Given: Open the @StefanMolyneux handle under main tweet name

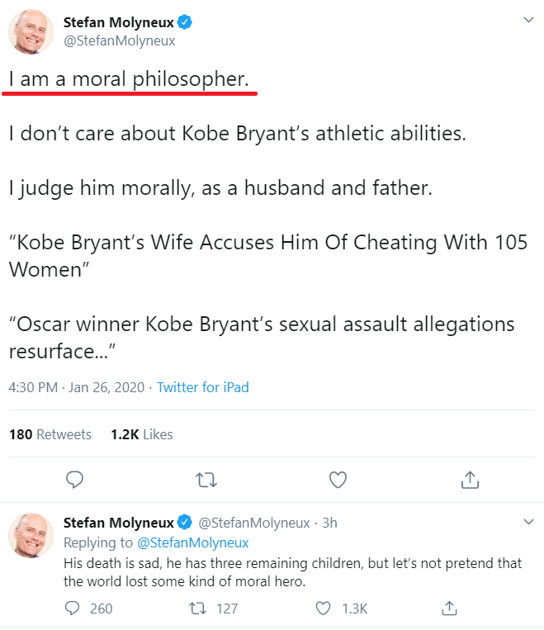Looking at the screenshot, I should tap(120, 40).
